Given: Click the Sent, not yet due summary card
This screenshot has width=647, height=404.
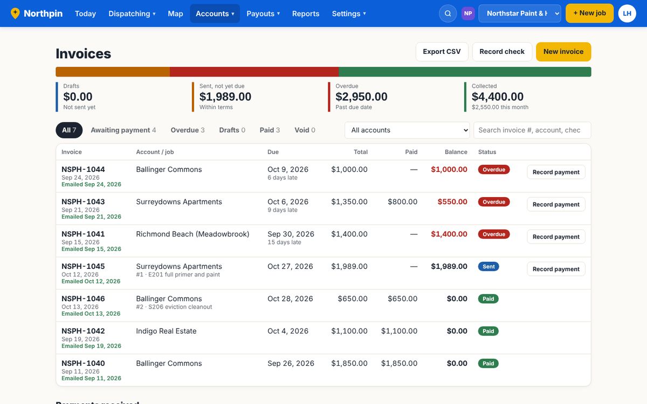Looking at the screenshot, I should coord(258,97).
